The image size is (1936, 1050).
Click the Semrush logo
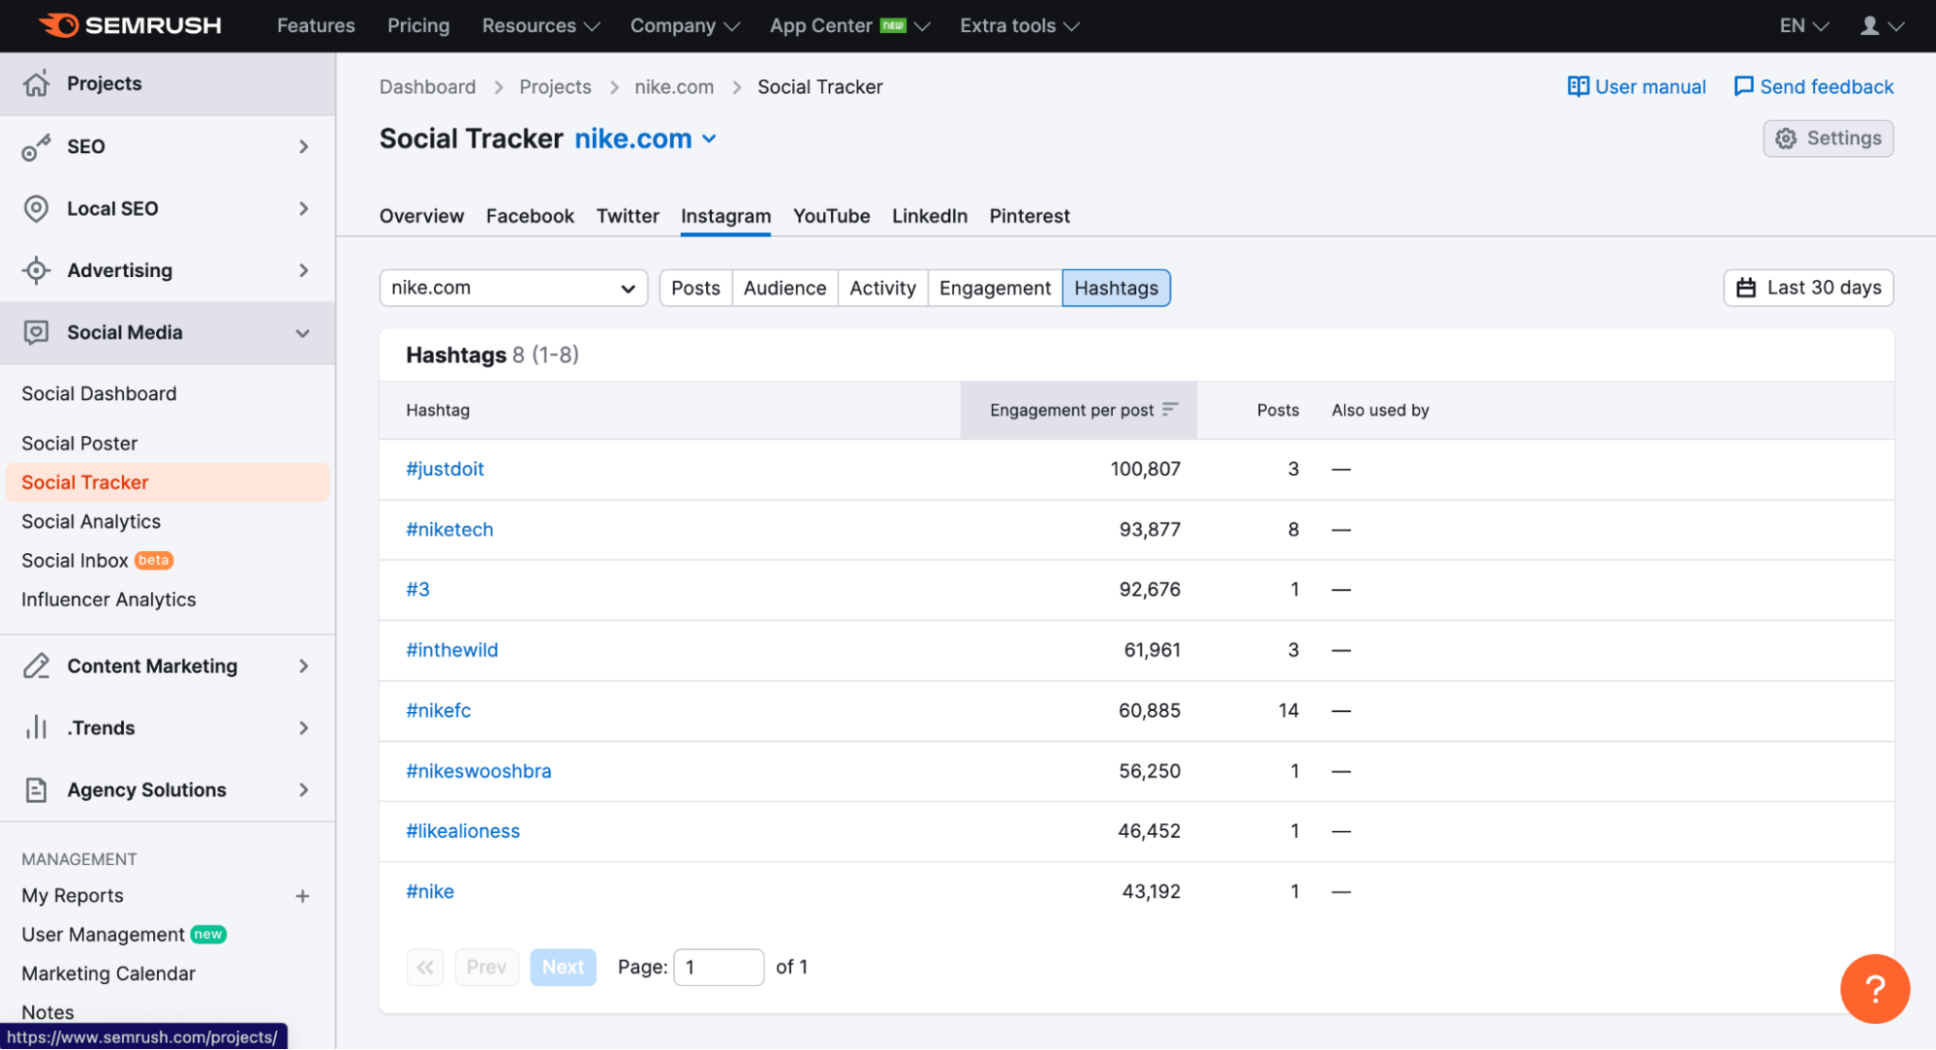[x=131, y=25]
